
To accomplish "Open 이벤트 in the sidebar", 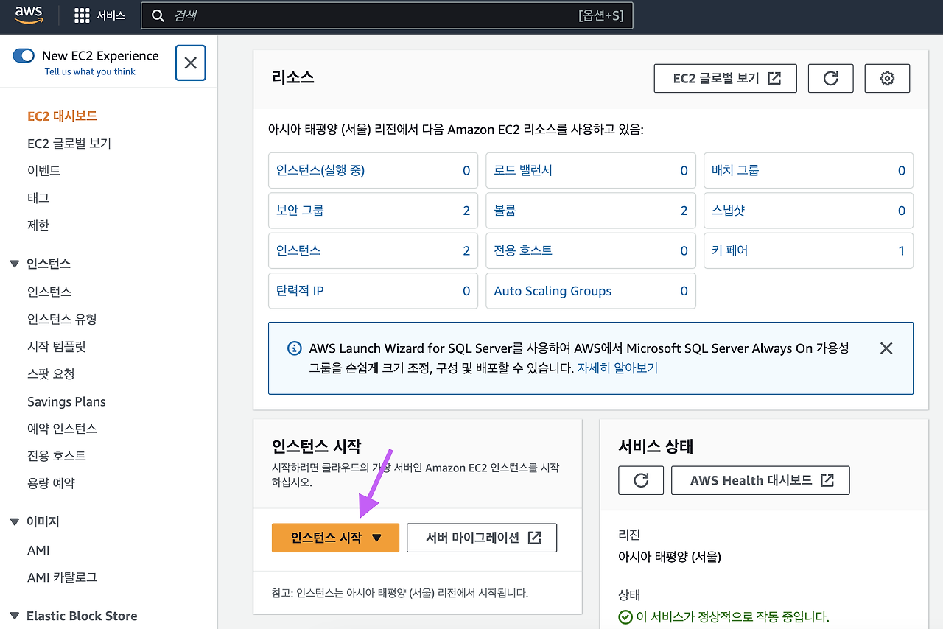I will 44,171.
